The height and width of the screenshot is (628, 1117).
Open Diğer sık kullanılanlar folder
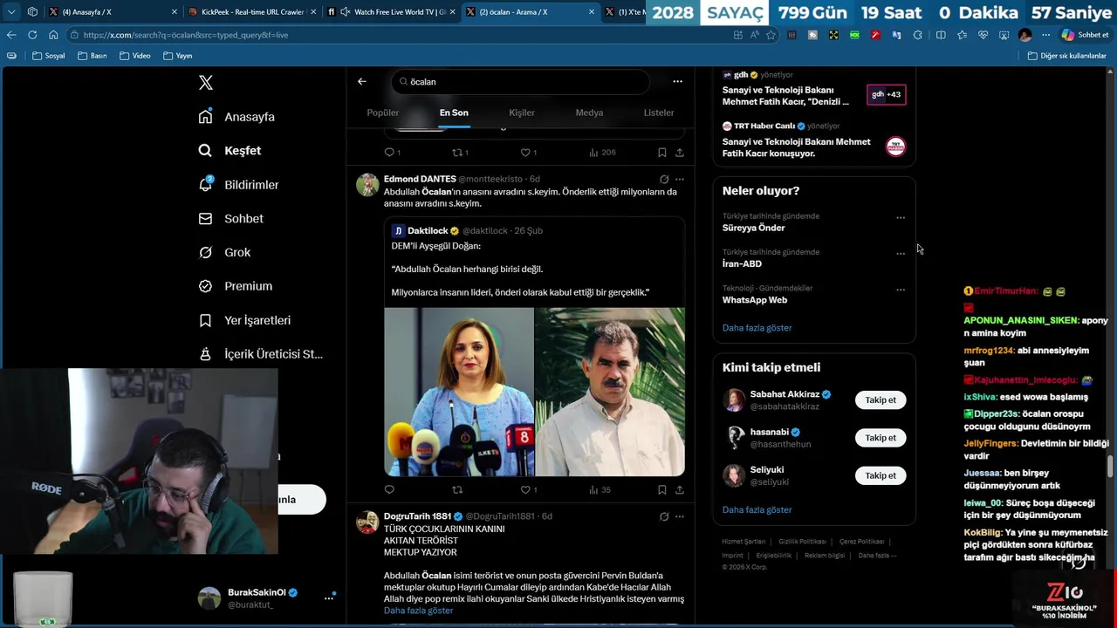[x=1067, y=56]
